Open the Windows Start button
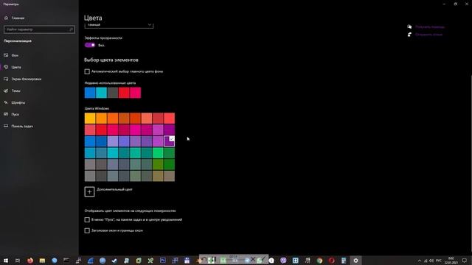The image size is (472, 265). 6,261
